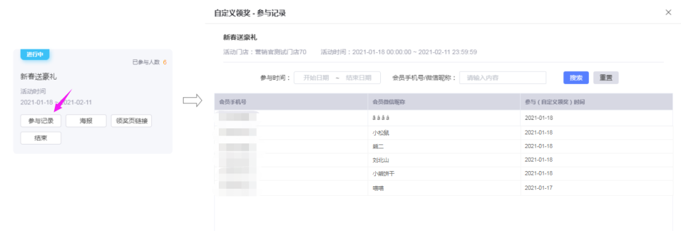Select the 会员微信昵称 column header
Viewport: 681px width, 231px height.
[444, 102]
